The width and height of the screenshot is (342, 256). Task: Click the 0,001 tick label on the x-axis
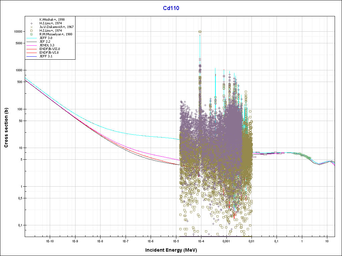tap(226, 241)
